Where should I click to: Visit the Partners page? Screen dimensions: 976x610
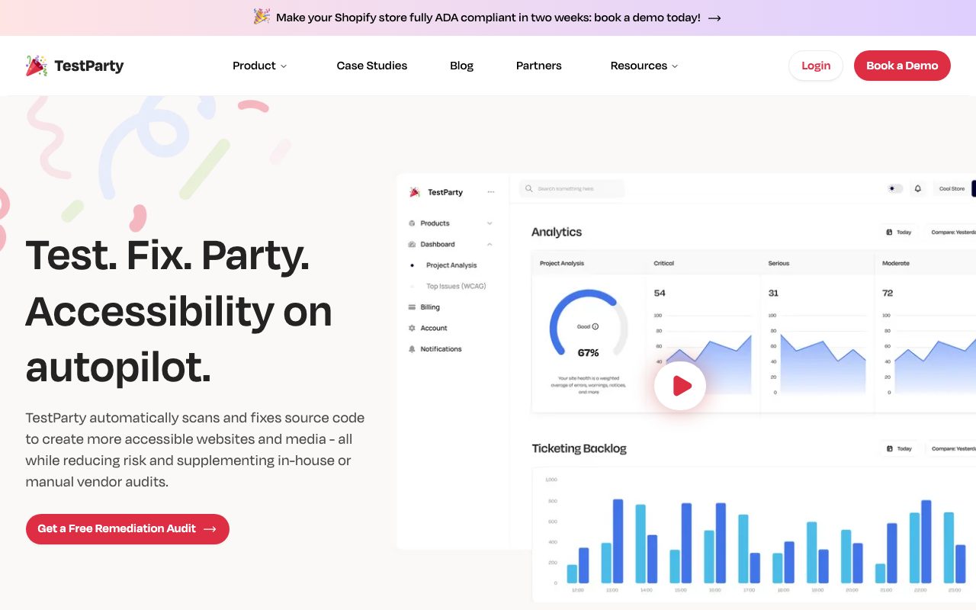tap(539, 66)
